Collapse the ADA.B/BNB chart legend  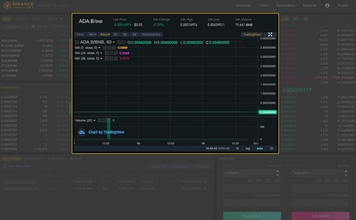tap(77, 42)
